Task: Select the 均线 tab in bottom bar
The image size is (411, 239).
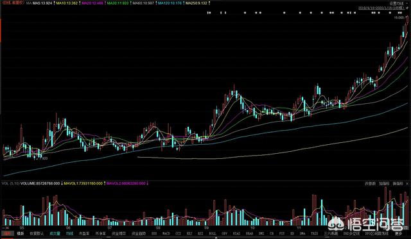Action: 69,233
